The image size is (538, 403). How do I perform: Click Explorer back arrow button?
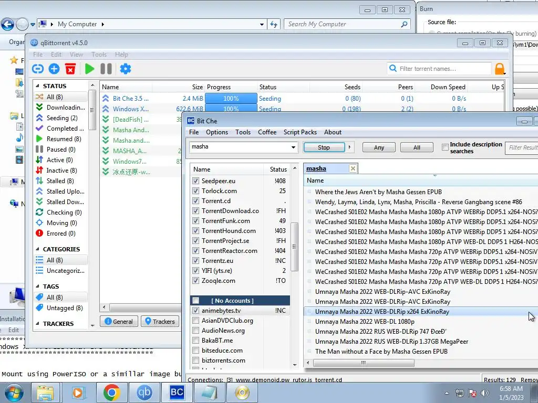pos(7,24)
